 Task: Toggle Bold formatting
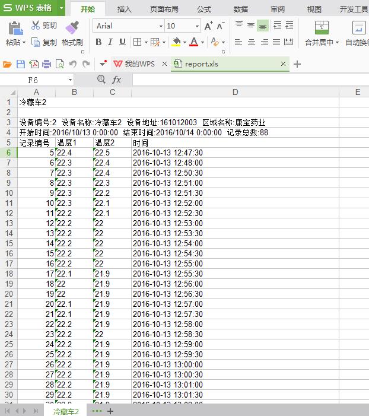tap(98, 42)
